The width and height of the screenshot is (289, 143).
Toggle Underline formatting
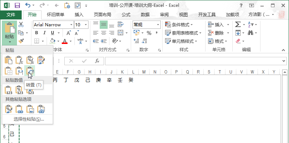(x=52, y=33)
